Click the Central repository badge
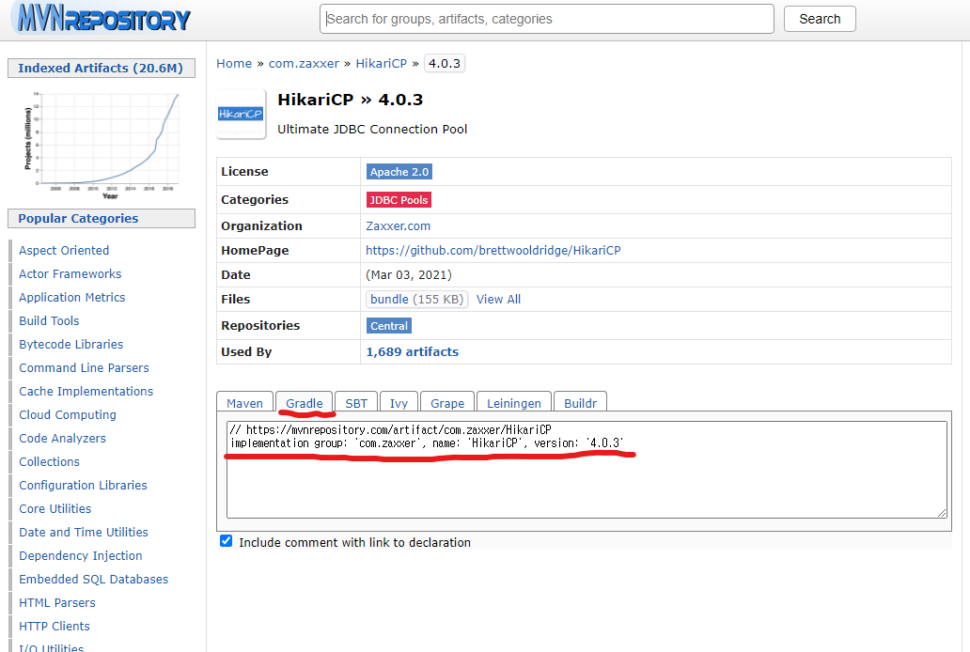 [x=389, y=325]
